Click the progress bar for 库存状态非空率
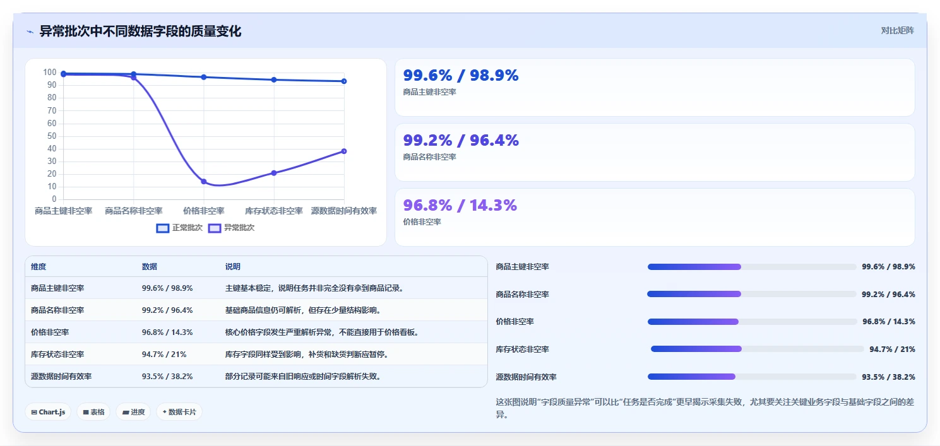This screenshot has height=446, width=940. [758, 349]
